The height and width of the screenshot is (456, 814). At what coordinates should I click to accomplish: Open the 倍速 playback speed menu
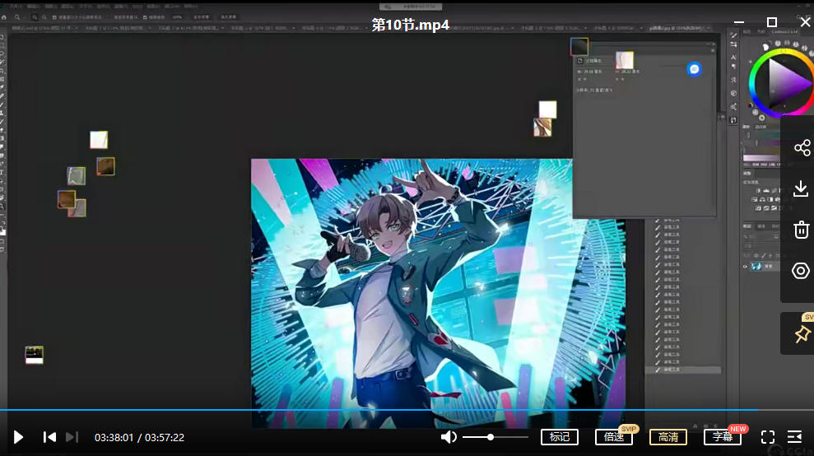click(x=613, y=437)
